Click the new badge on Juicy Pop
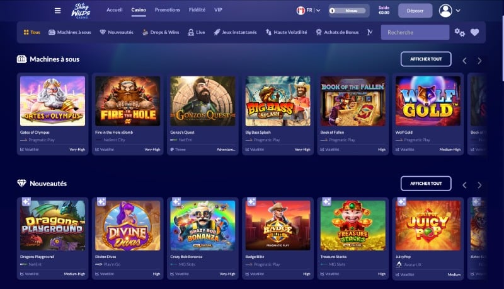 pos(402,201)
